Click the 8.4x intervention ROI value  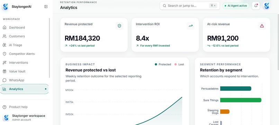coord(143,38)
